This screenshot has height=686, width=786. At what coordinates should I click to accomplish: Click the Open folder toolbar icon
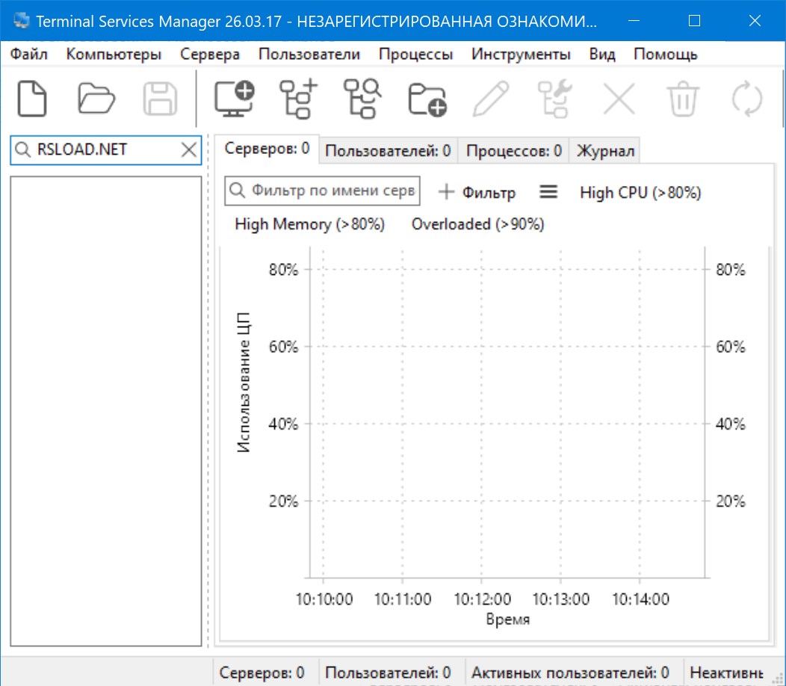point(96,99)
